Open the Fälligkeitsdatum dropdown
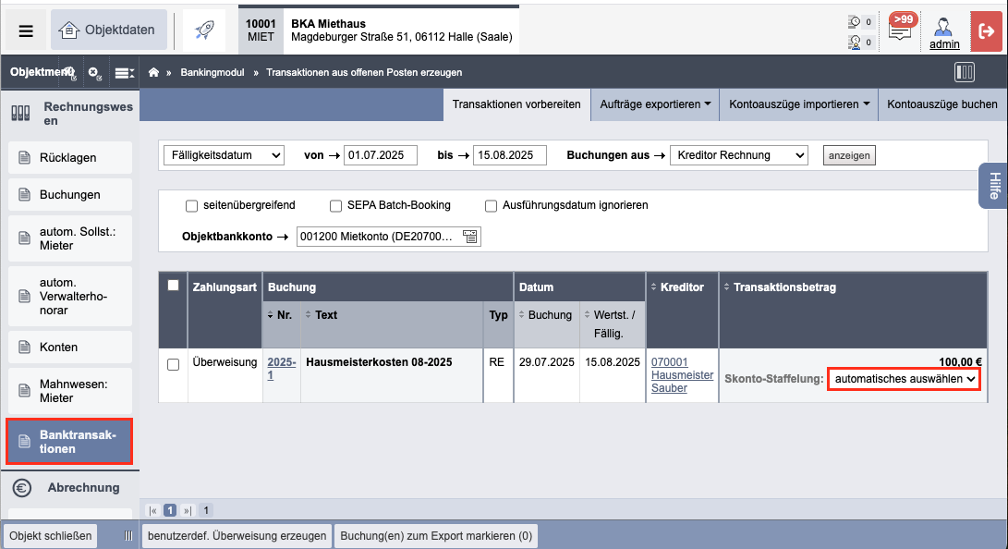This screenshot has width=1008, height=549. coord(224,155)
